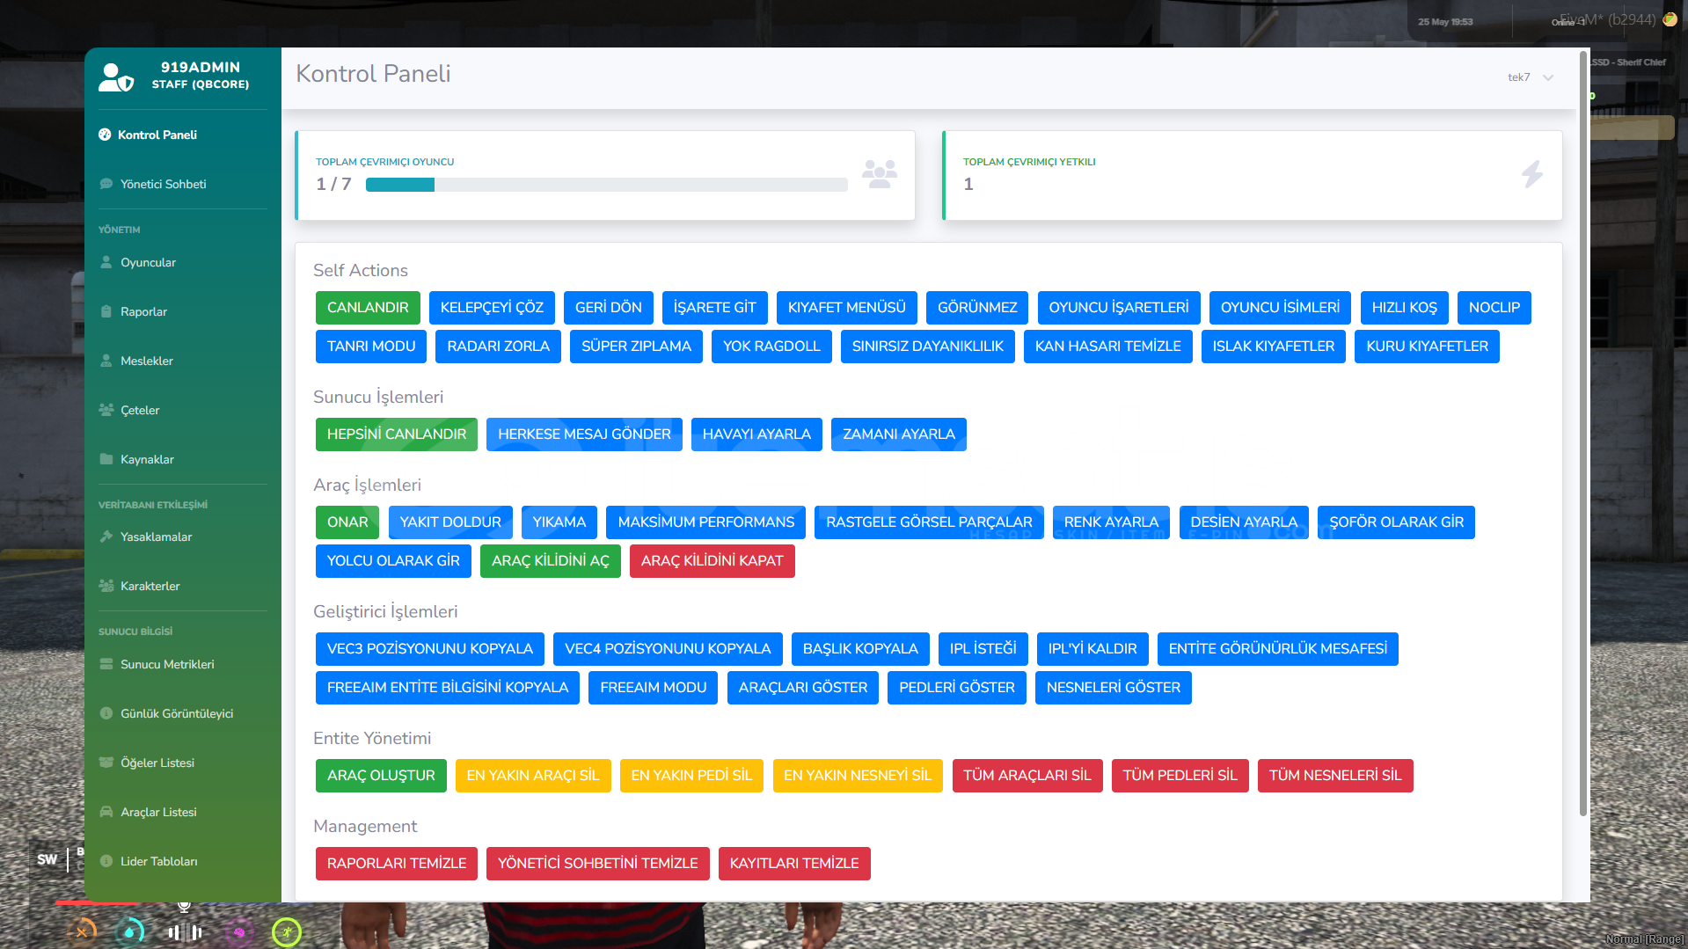Viewport: 1688px width, 949px height.
Task: Open HAVAYI AYARLA weather selector
Action: (x=756, y=434)
